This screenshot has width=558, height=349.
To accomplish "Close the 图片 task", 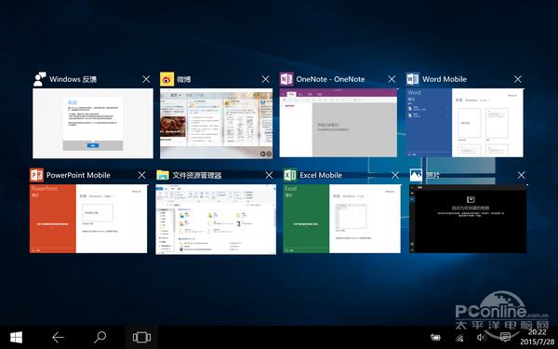I will (x=522, y=175).
